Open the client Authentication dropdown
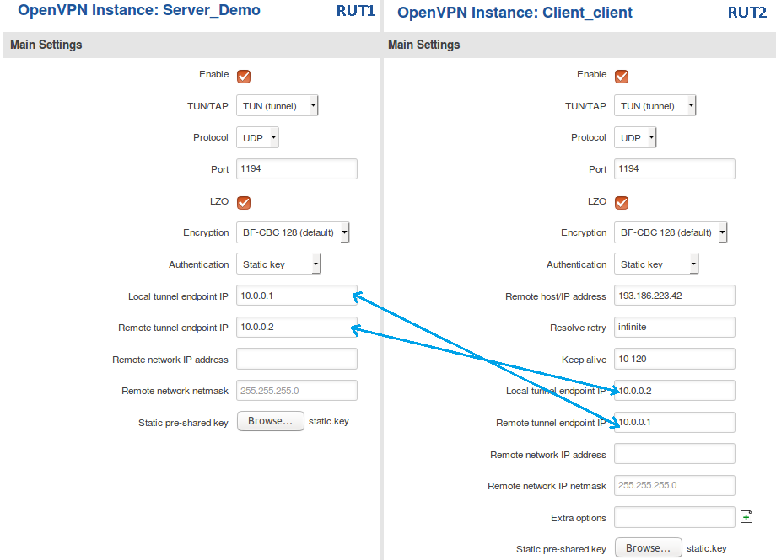This screenshot has width=776, height=560. tap(655, 264)
